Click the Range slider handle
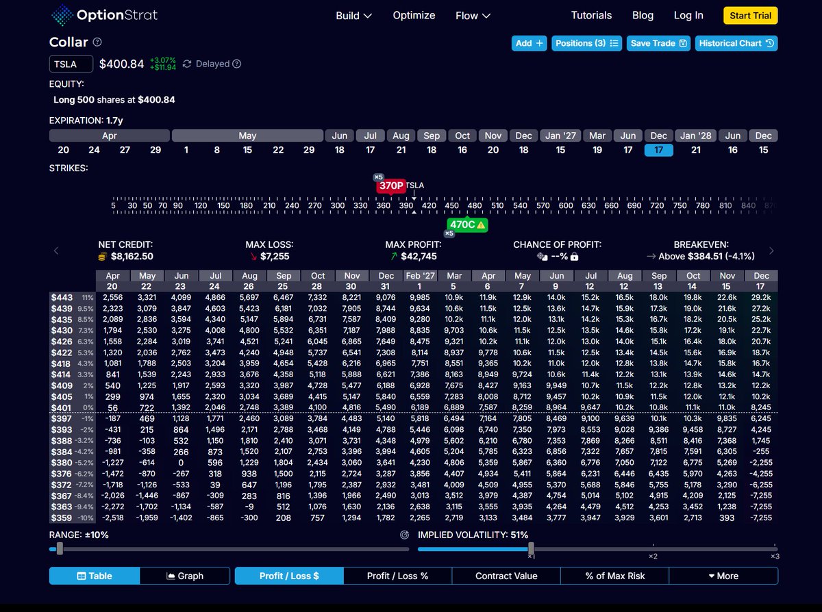Image resolution: width=822 pixels, height=612 pixels. coord(60,549)
